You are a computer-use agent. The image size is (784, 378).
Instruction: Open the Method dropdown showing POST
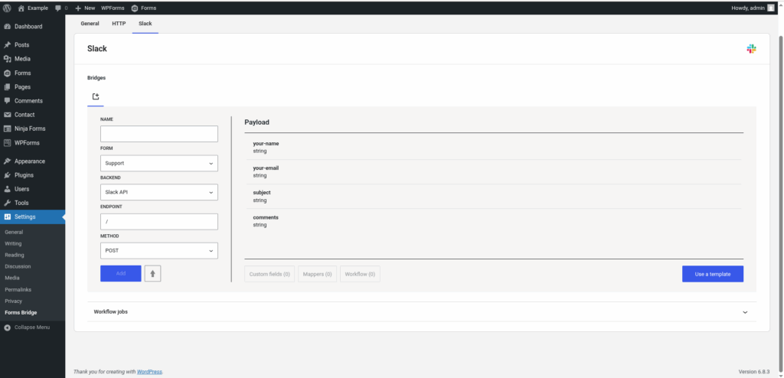click(x=159, y=250)
